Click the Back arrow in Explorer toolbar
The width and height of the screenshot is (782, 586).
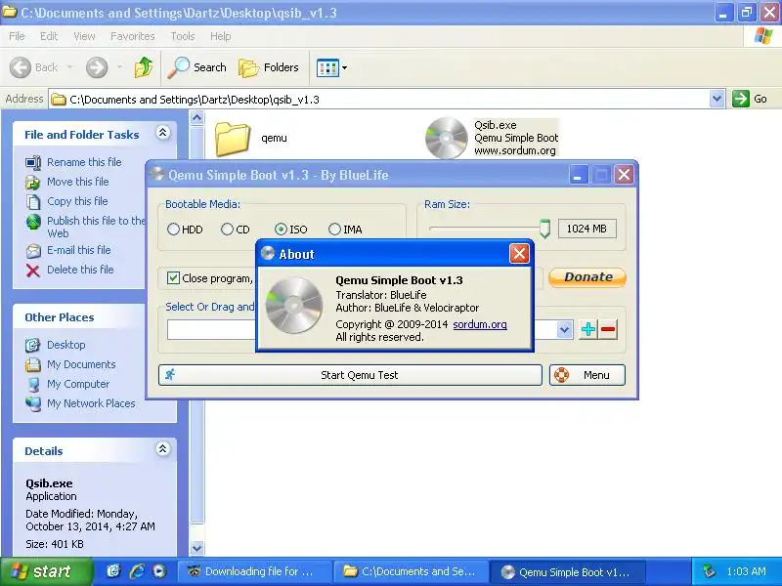tap(21, 67)
